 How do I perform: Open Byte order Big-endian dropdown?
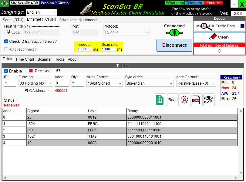pos(149,83)
